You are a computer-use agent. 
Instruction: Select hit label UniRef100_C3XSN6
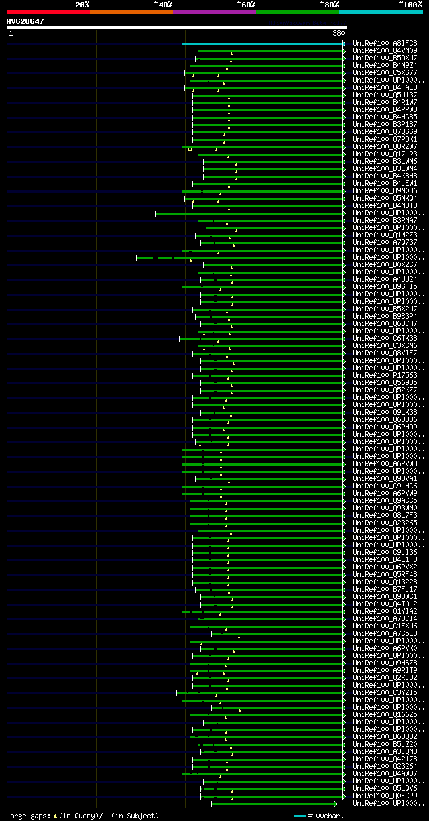385,346
